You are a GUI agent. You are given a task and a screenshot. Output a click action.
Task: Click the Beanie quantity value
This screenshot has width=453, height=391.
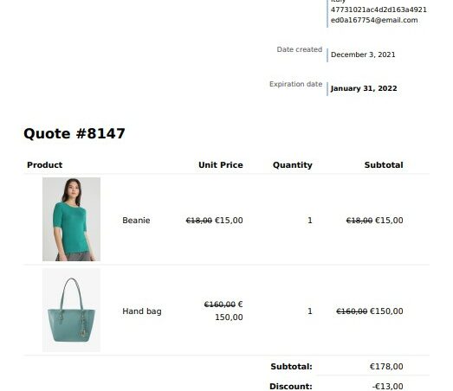pos(310,221)
